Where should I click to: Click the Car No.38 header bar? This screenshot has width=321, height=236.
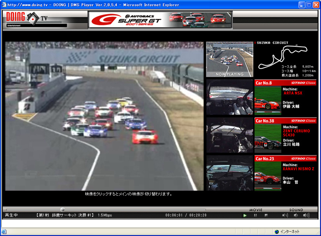click(x=286, y=121)
